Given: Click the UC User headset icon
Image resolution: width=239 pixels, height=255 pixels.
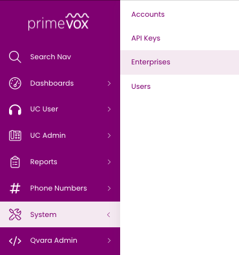Looking at the screenshot, I should click(x=15, y=109).
